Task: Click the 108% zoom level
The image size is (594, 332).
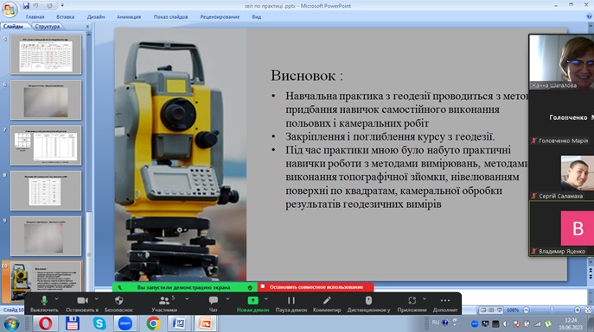Action: [513, 310]
